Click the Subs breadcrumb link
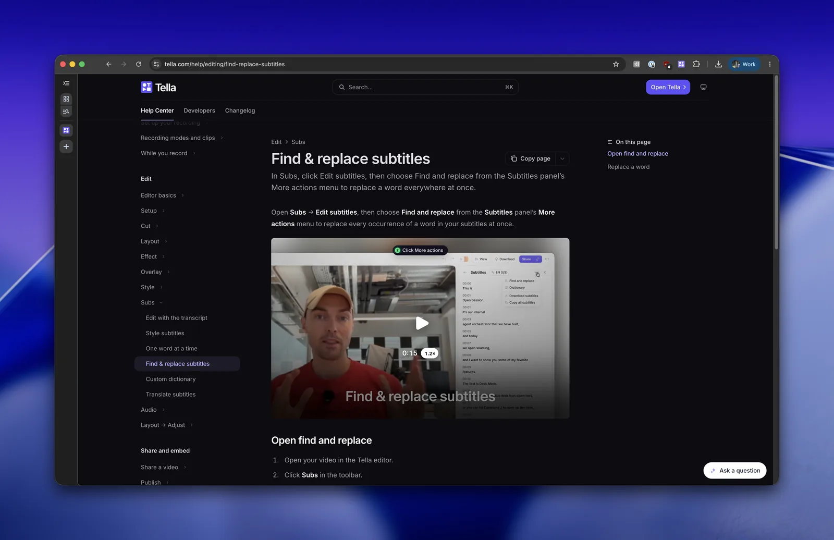 298,142
